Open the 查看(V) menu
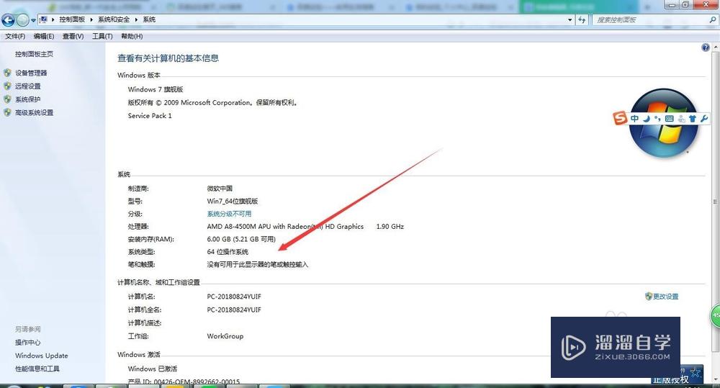The width and height of the screenshot is (720, 388). 73,36
